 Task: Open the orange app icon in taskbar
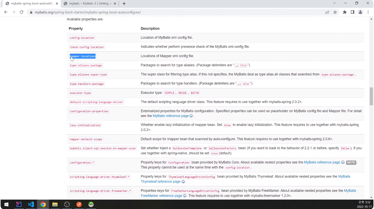pos(79,204)
